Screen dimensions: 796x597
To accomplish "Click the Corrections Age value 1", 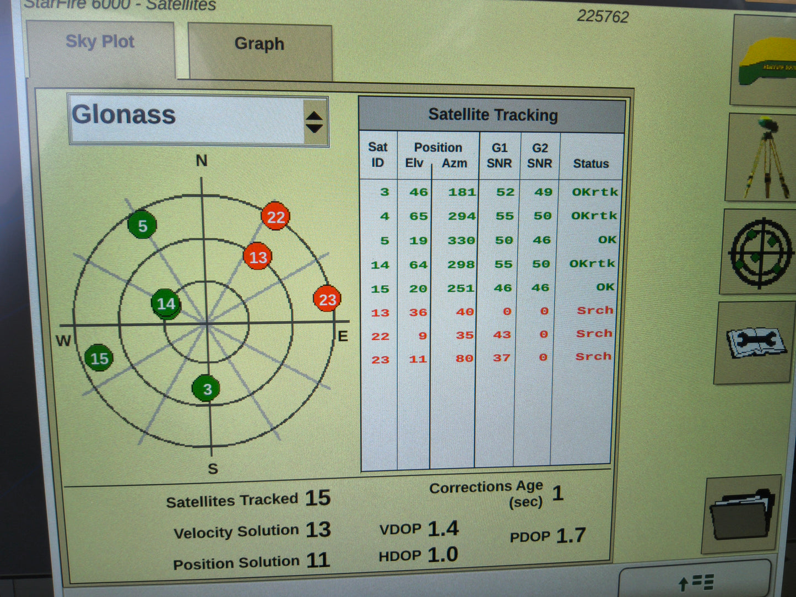I will [557, 493].
